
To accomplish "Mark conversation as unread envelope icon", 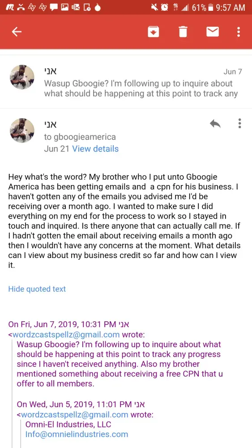I will (x=212, y=32).
